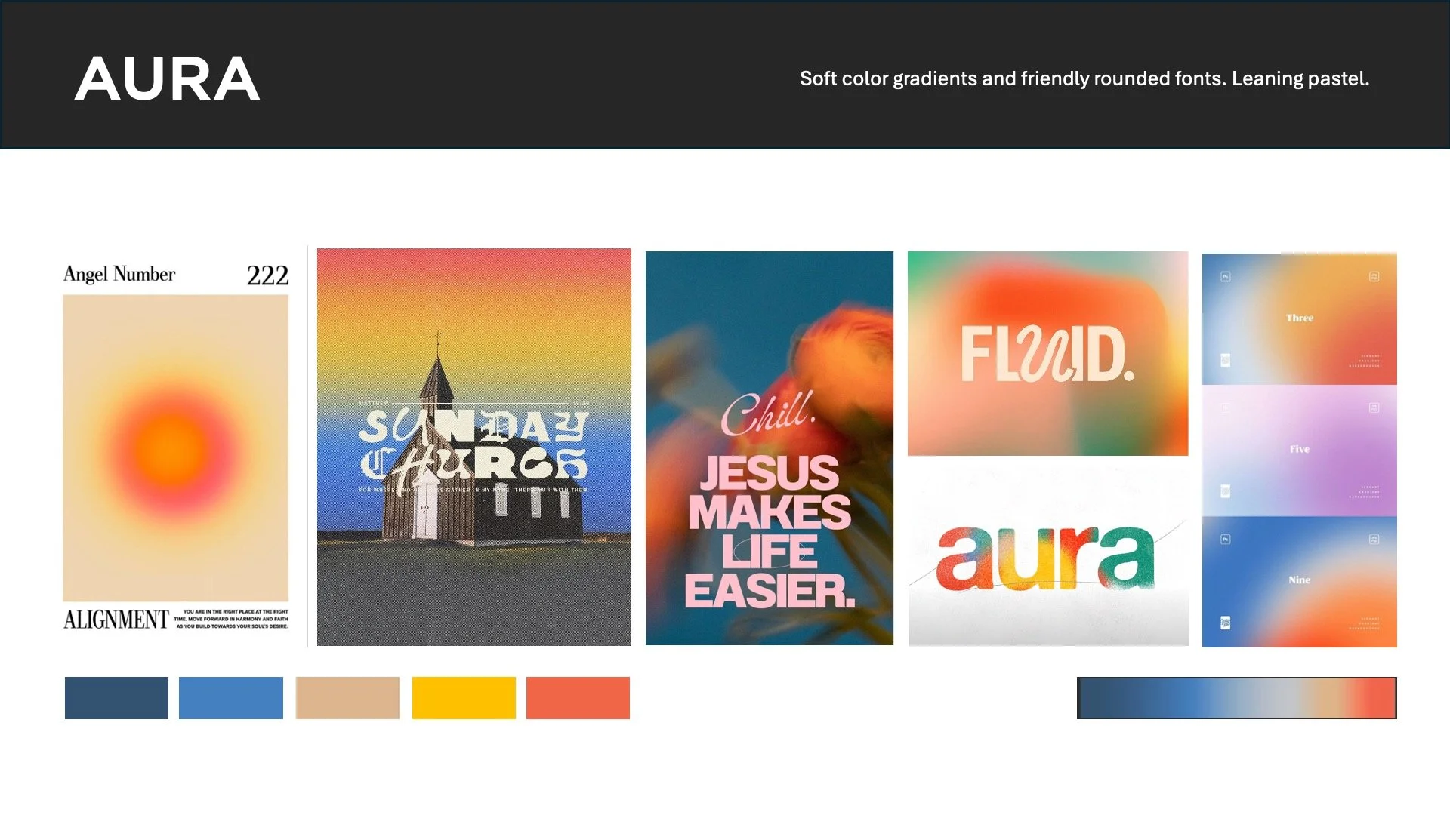
Task: Open the FLUID gradient image
Action: pyautogui.click(x=1047, y=353)
